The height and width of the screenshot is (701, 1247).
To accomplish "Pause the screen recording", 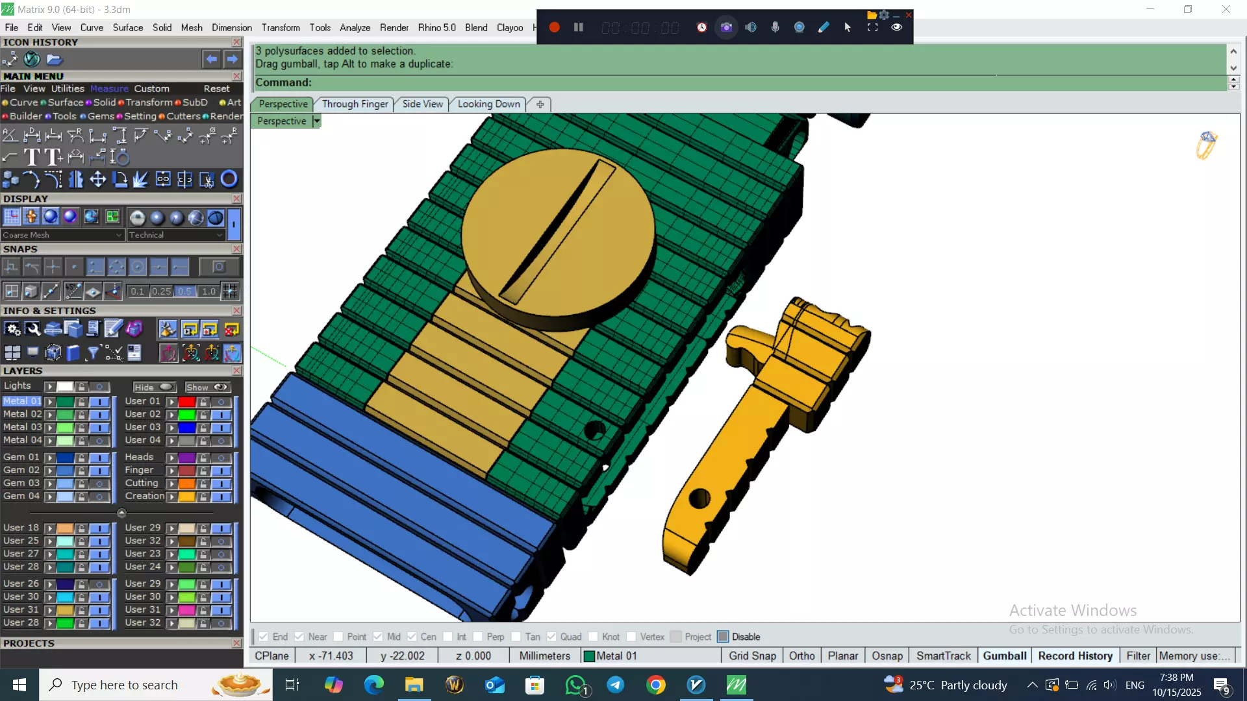I will [x=578, y=27].
